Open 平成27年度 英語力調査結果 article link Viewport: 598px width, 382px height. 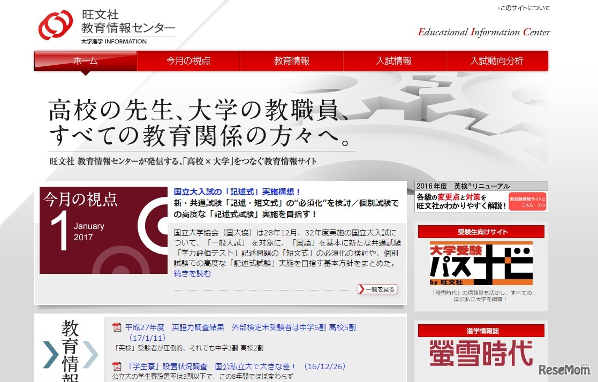pyautogui.click(x=240, y=332)
